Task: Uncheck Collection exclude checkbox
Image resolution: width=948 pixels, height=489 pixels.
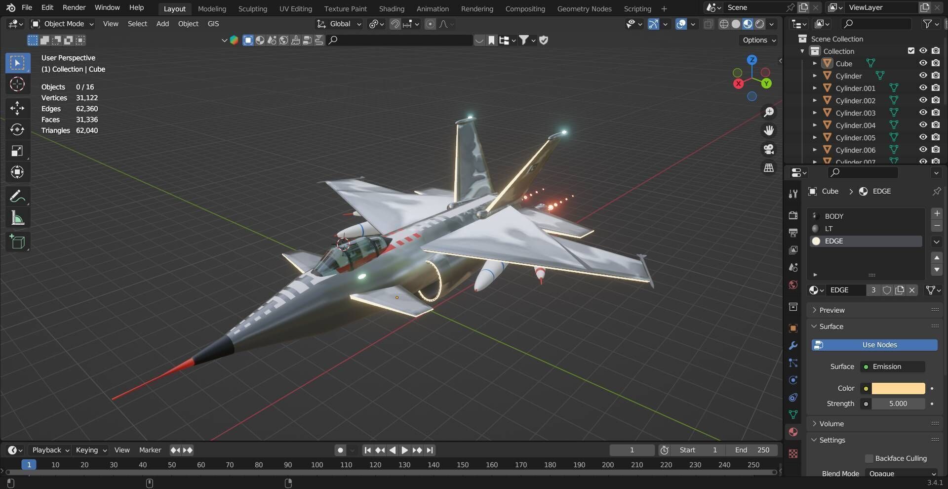Action: click(x=911, y=51)
